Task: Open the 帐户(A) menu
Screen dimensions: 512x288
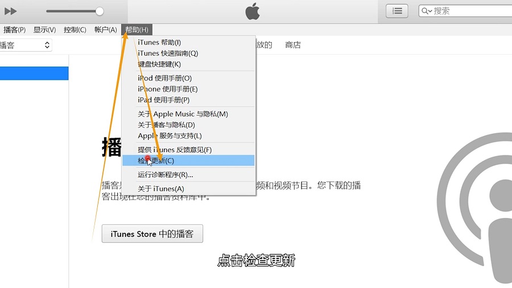Action: coord(105,30)
